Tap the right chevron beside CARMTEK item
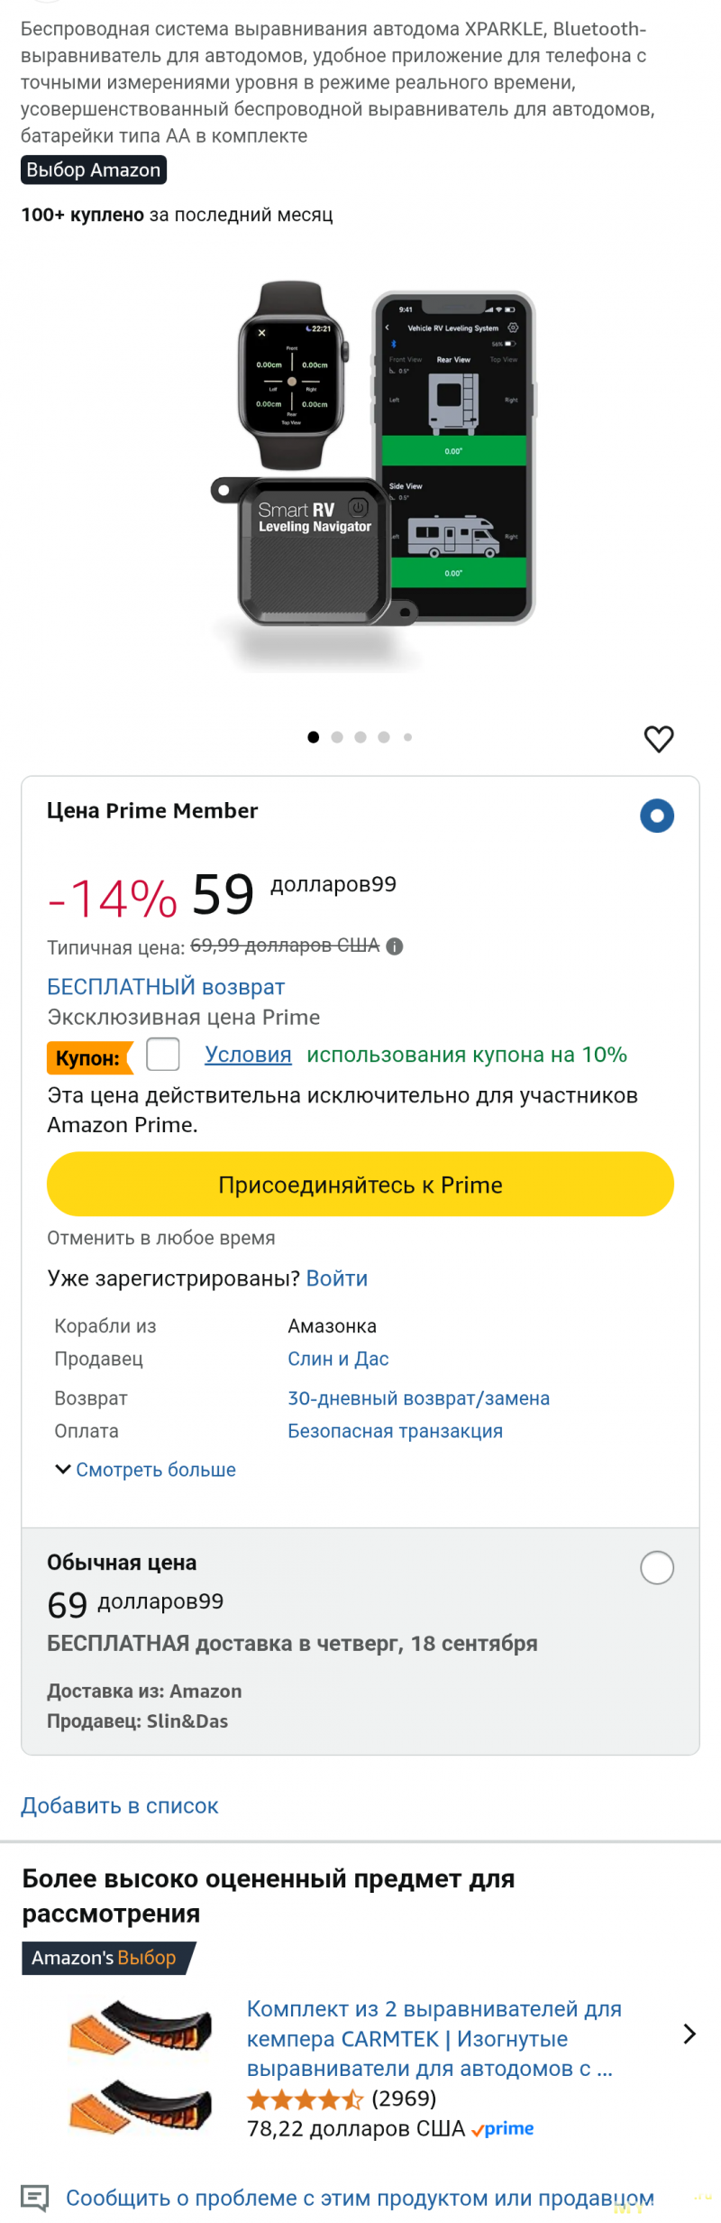Image resolution: width=721 pixels, height=2223 pixels. (689, 2034)
